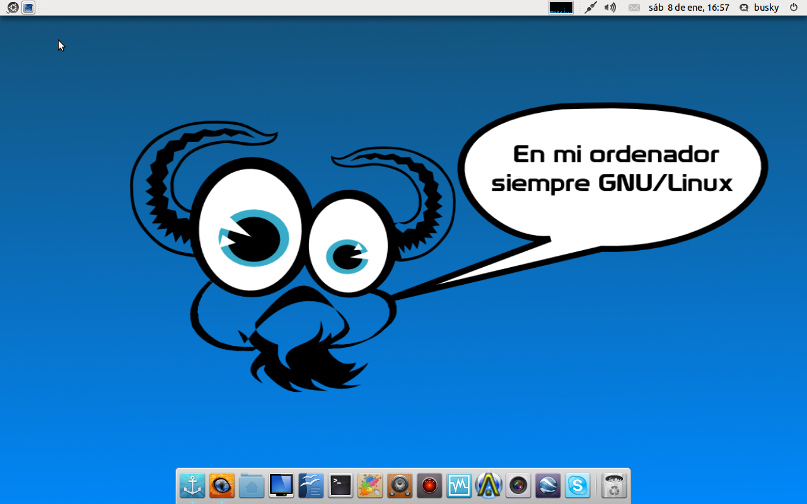This screenshot has height=504, width=807.
Task: Open the trash in dock
Action: point(614,486)
